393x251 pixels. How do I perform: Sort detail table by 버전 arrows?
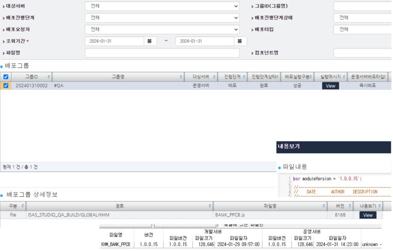point(350,206)
